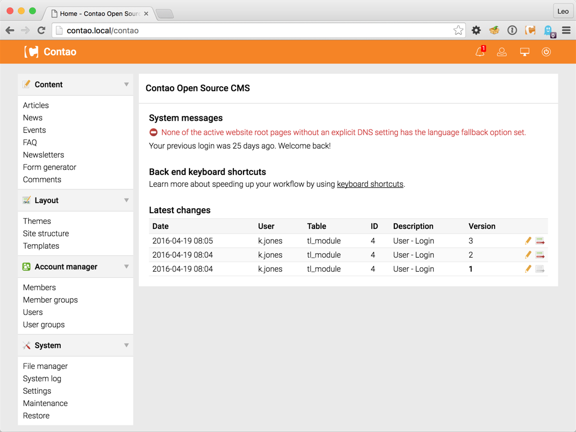Click the Layout section icon
The image size is (576, 432).
26,200
